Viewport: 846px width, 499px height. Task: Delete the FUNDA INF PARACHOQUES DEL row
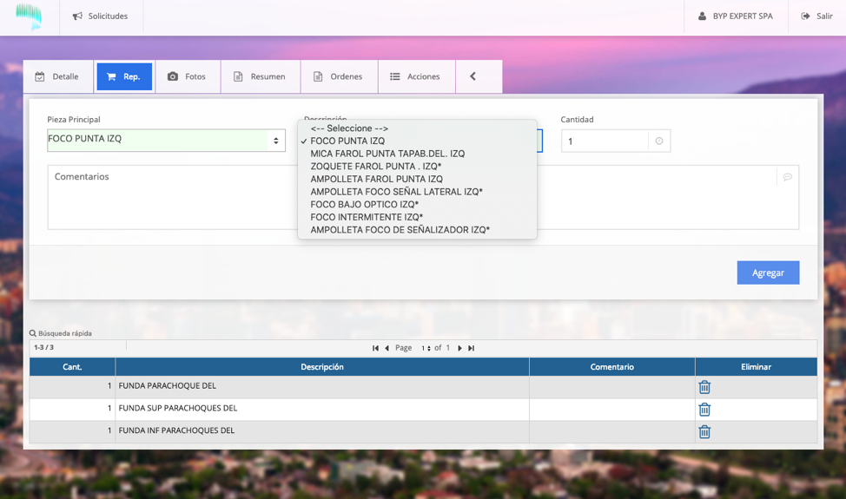pos(704,431)
